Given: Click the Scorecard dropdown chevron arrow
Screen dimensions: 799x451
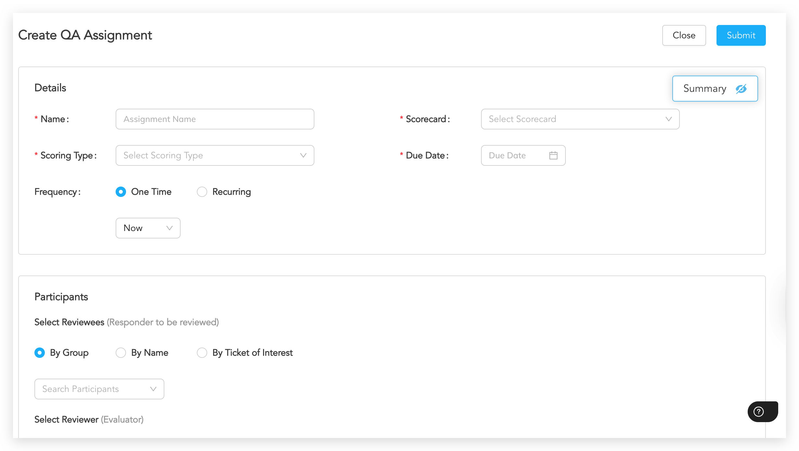Looking at the screenshot, I should click(x=668, y=119).
